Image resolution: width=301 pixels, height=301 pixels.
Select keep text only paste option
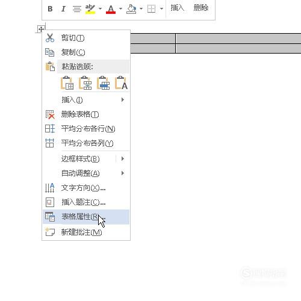click(121, 82)
